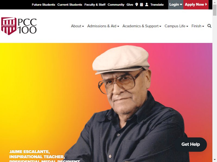Open site search magnifier icon
The width and height of the screenshot is (217, 162).
(209, 26)
